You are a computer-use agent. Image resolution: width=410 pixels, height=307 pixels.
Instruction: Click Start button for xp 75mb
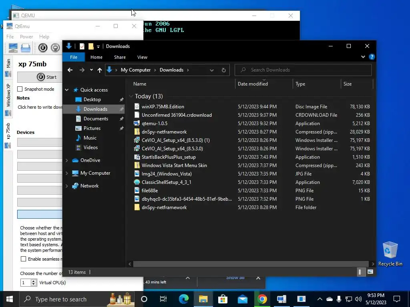click(40, 77)
